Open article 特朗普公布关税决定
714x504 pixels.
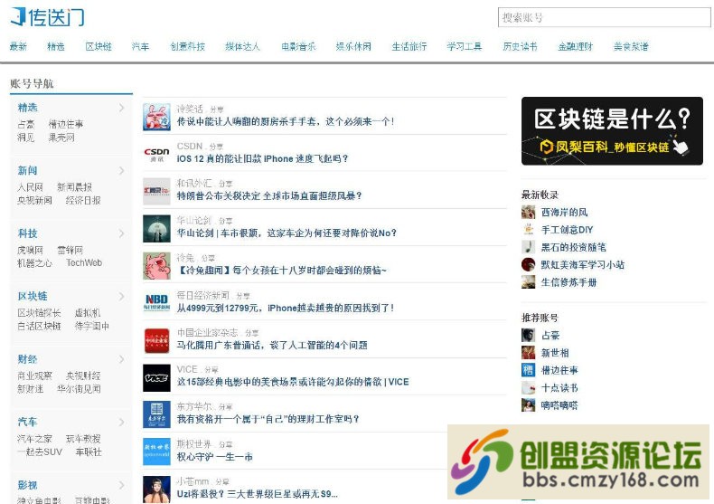(269, 196)
